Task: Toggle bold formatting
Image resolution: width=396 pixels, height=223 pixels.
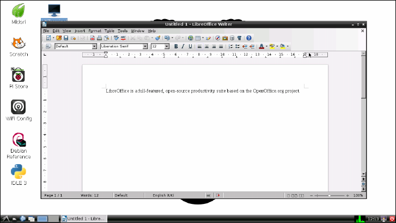Action: point(176,46)
